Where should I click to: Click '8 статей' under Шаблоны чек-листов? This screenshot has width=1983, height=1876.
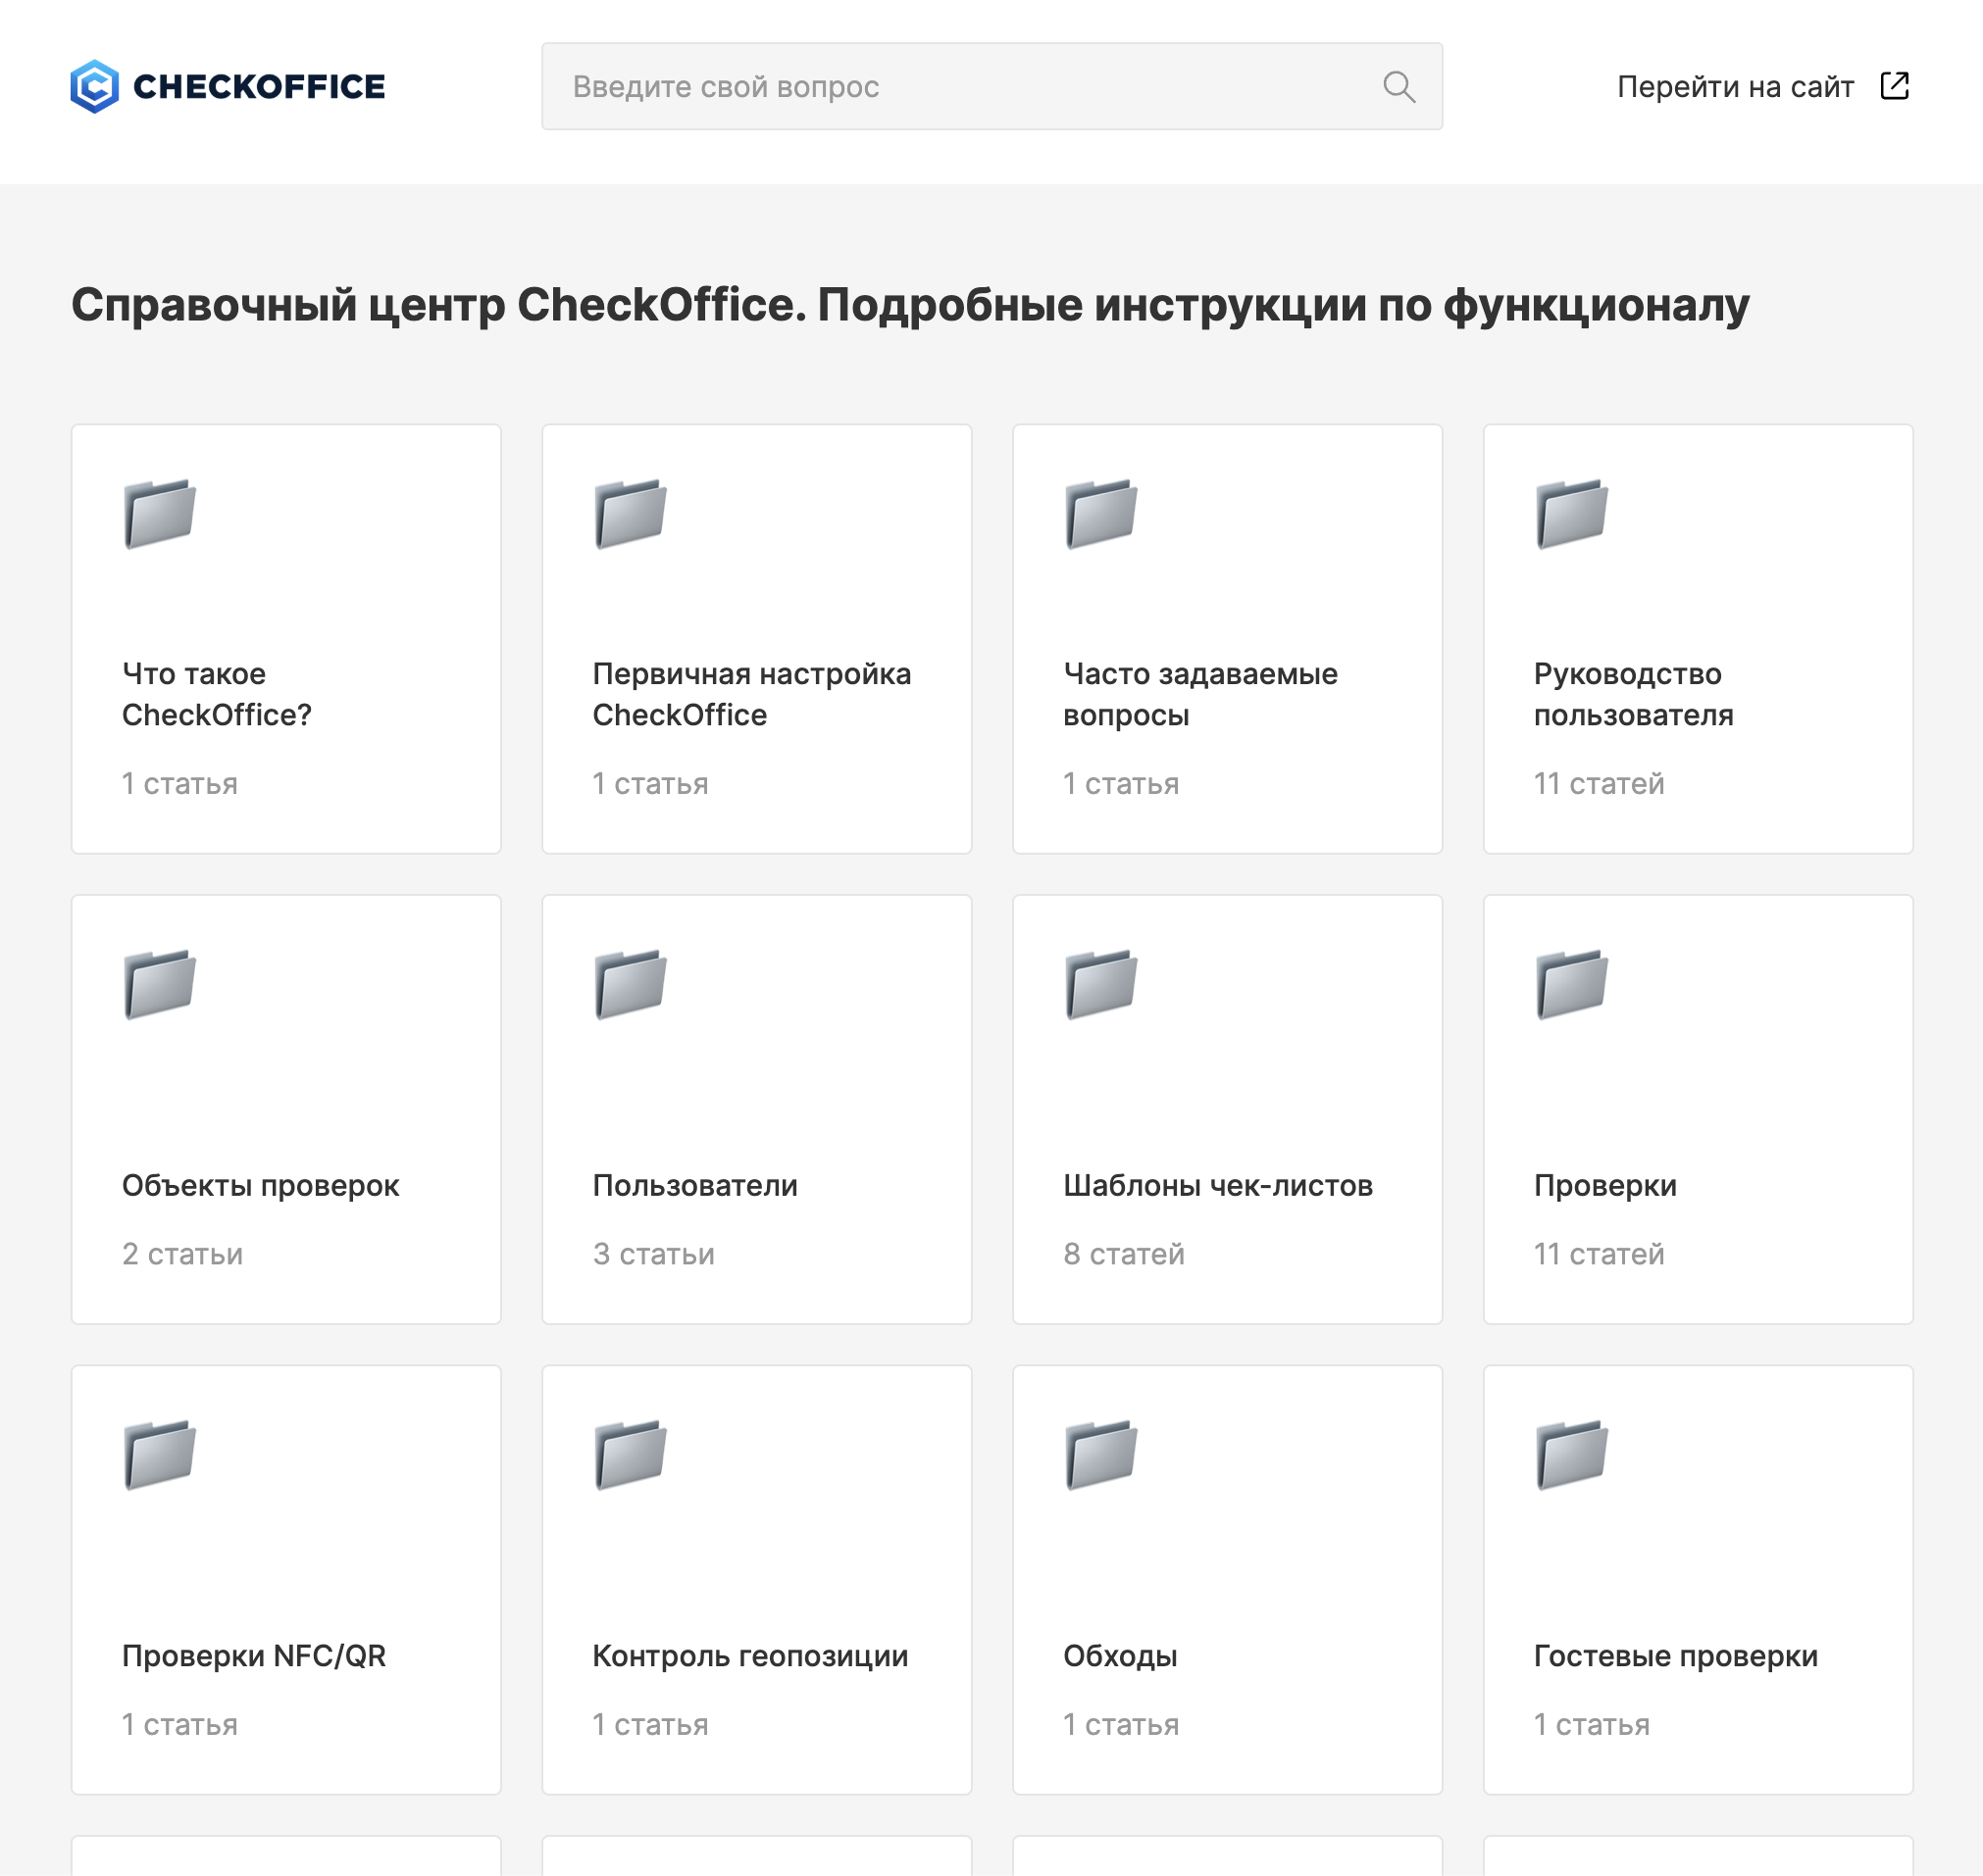click(x=1124, y=1253)
